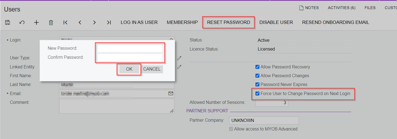
Task: Toggle Allow Password Changes checkbox
Action: pyautogui.click(x=257, y=76)
